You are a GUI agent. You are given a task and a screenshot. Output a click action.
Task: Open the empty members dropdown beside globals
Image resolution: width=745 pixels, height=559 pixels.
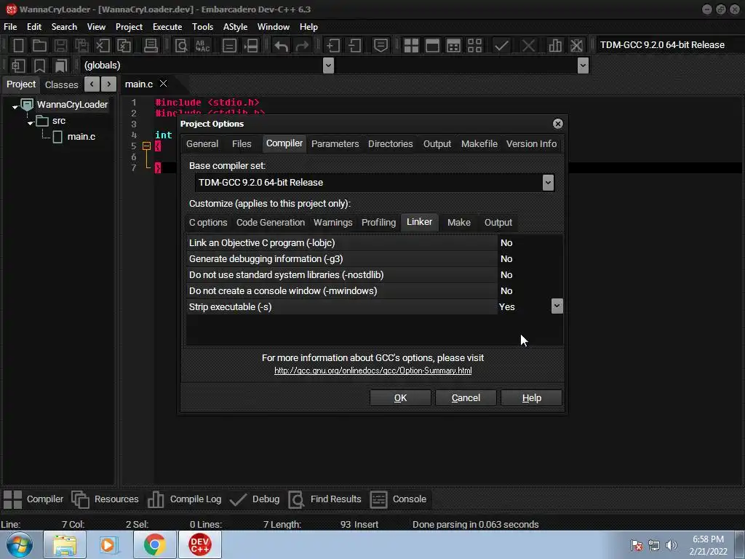click(x=583, y=66)
